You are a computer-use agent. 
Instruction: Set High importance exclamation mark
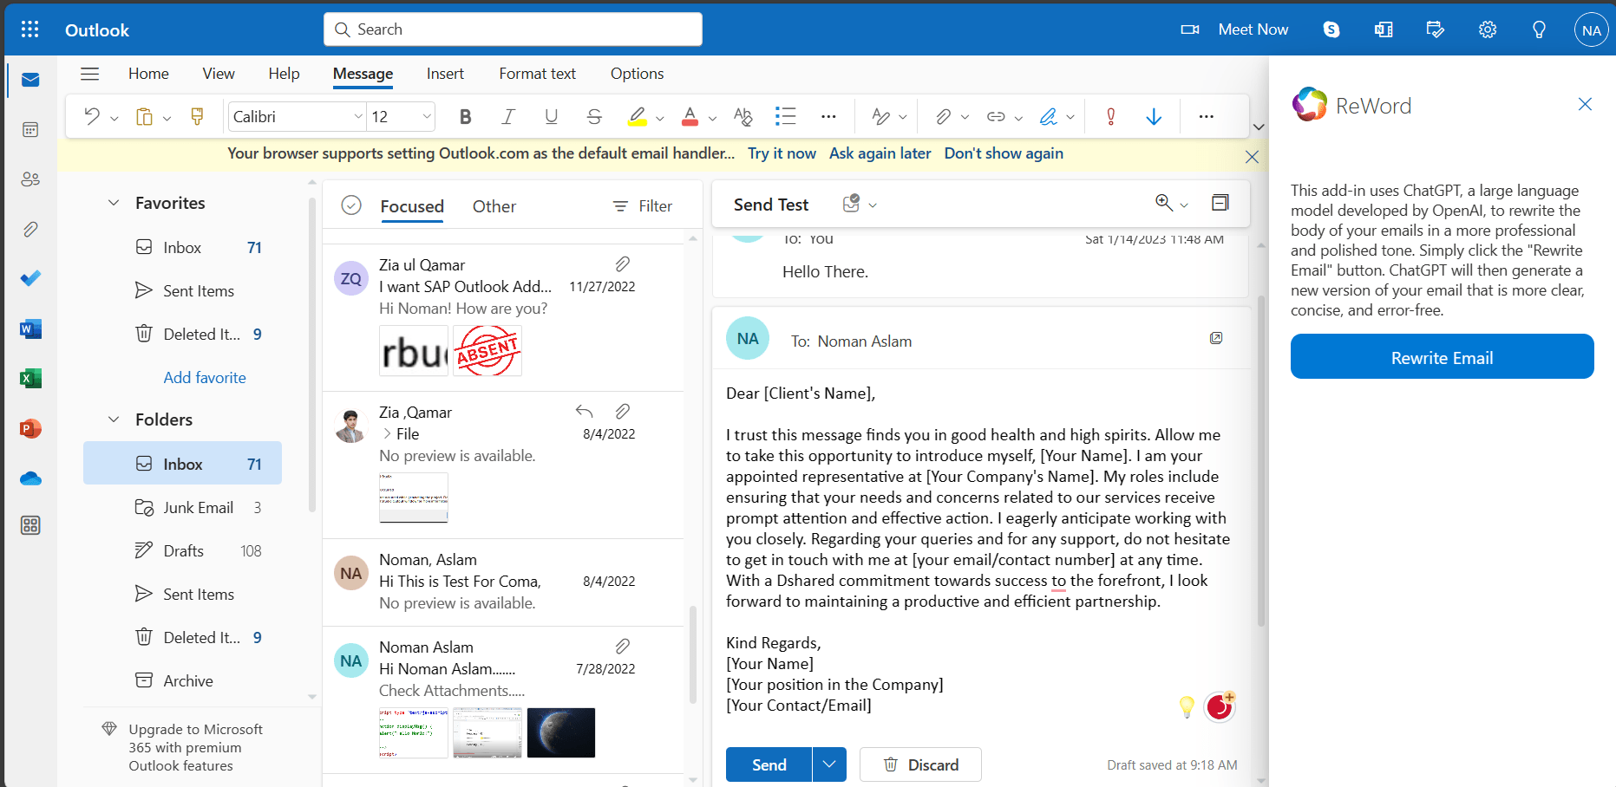tap(1110, 116)
